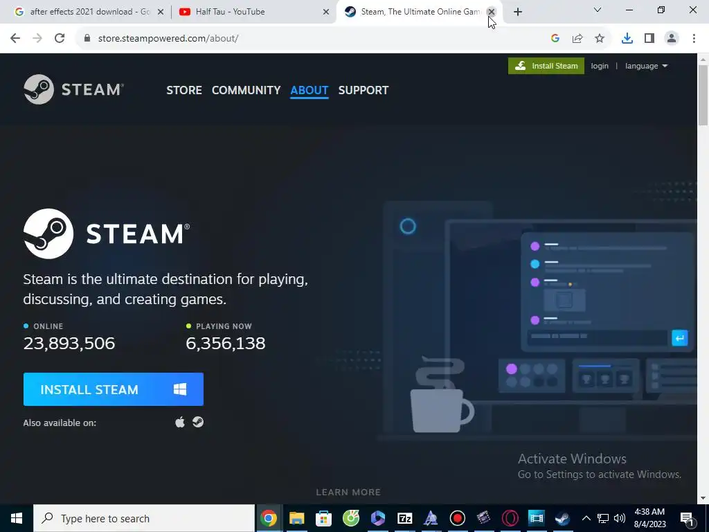Go forward with the forward arrow

(x=37, y=39)
